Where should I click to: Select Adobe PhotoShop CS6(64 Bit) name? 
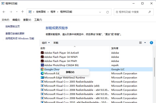[61, 65]
